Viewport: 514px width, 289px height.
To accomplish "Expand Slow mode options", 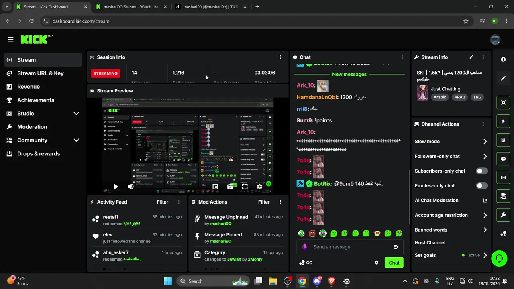I will click(x=485, y=142).
